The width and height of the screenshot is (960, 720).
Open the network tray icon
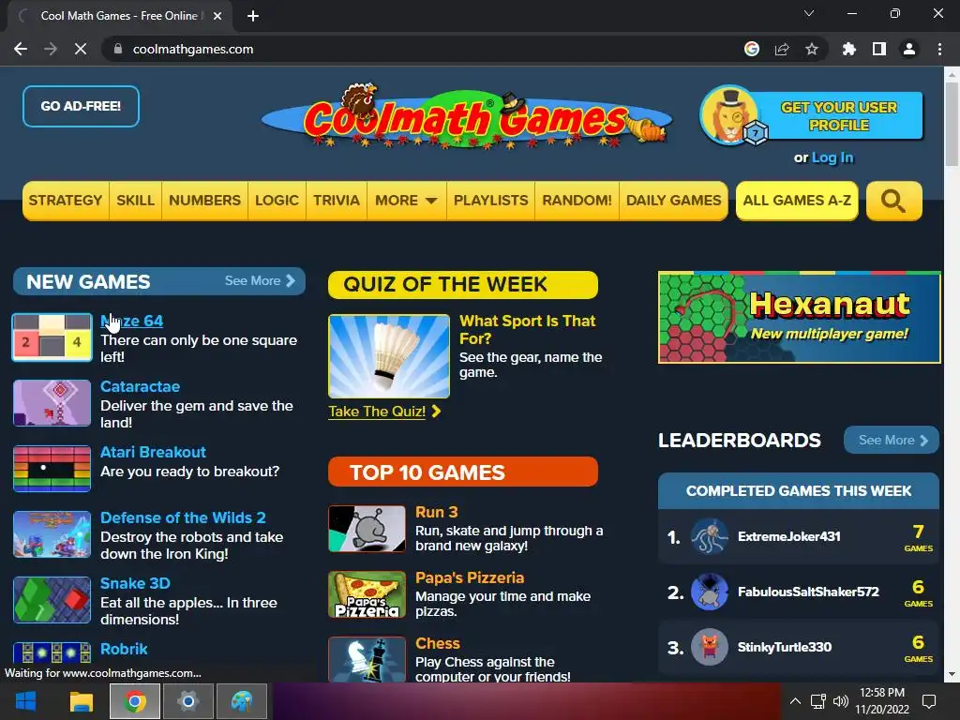click(817, 701)
